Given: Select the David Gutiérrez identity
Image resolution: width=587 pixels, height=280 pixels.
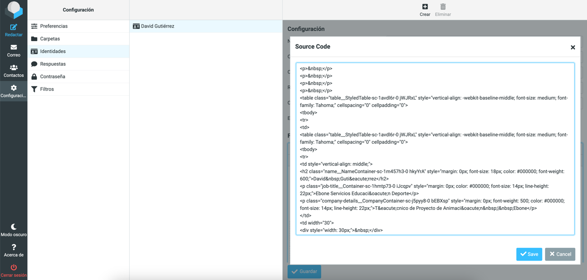Looking at the screenshot, I should (x=158, y=26).
